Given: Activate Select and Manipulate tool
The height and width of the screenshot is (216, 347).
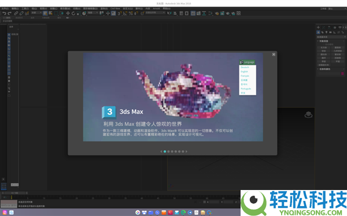Looking at the screenshot, I should [108, 13].
